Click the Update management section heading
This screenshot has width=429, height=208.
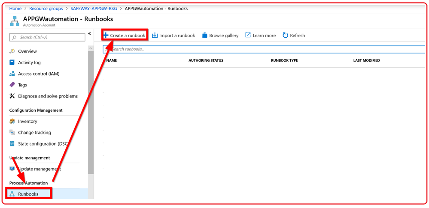coord(30,158)
